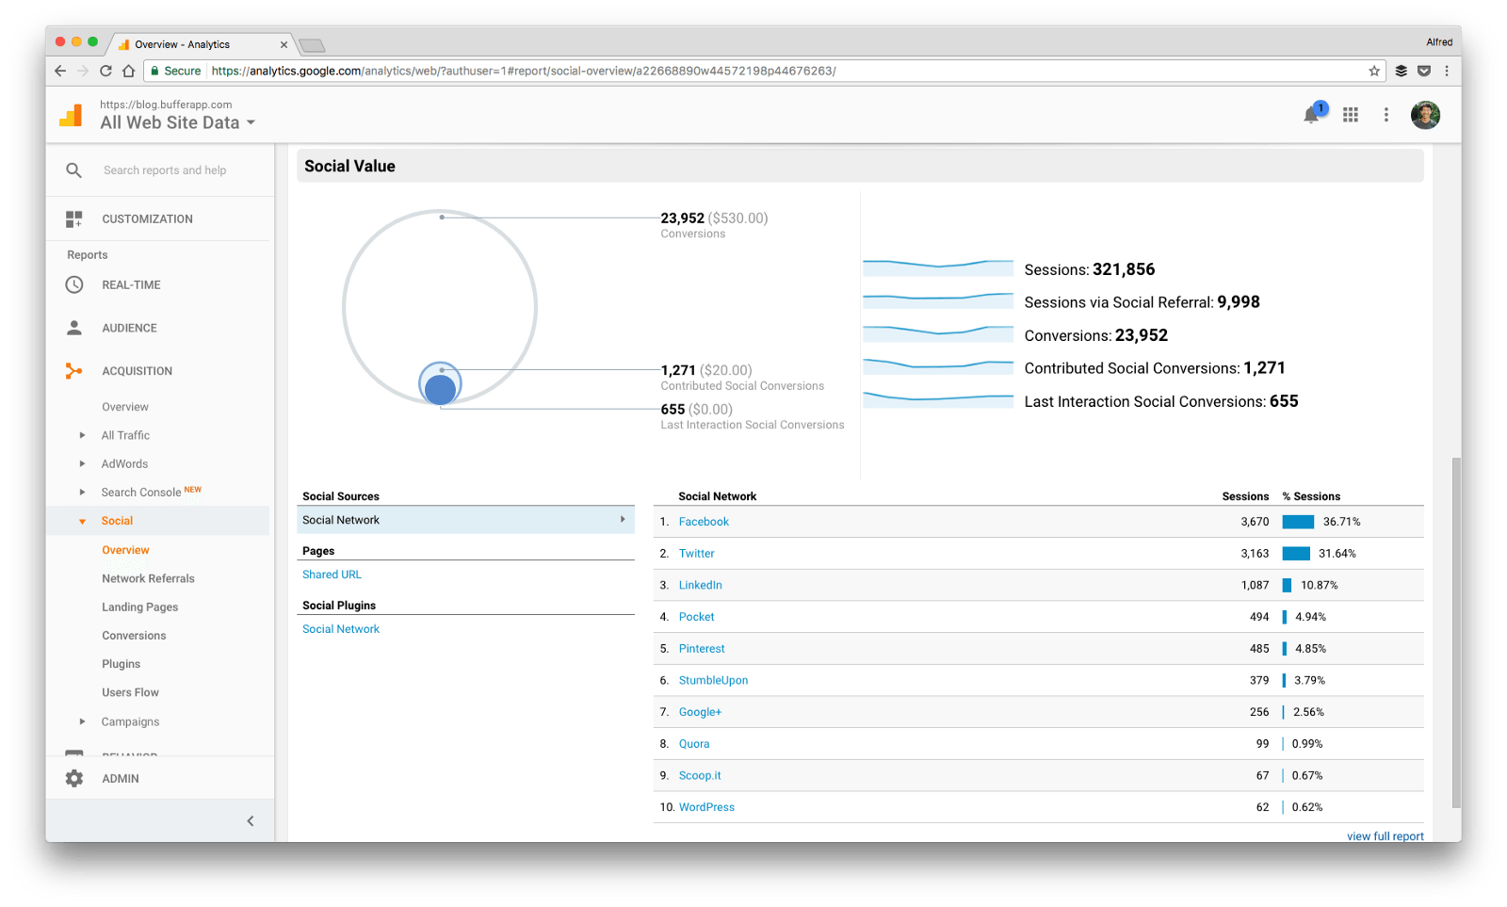The image size is (1507, 907).
Task: Open the Plugins report
Action: click(x=121, y=664)
